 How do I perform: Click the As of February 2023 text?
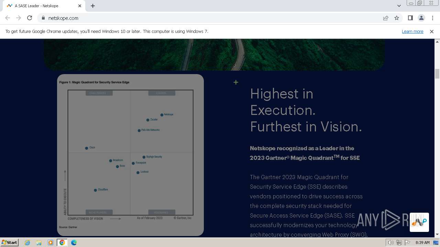[150, 218]
